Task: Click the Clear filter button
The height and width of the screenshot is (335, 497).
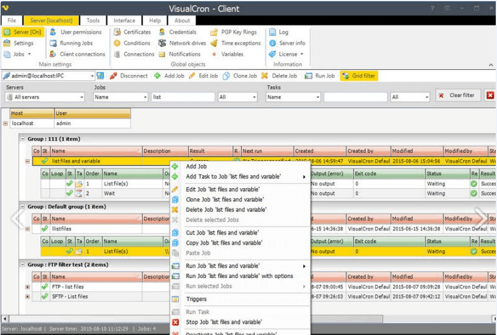Action: click(458, 95)
